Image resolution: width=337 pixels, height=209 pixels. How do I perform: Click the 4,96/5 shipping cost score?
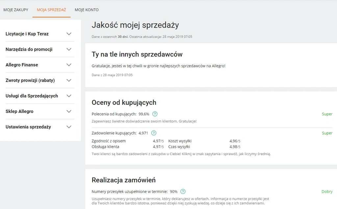(x=235, y=141)
